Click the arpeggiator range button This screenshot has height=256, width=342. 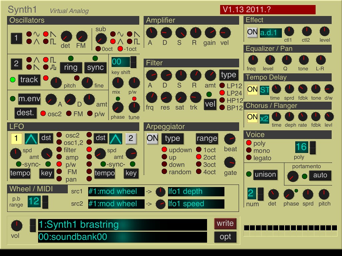[207, 139]
